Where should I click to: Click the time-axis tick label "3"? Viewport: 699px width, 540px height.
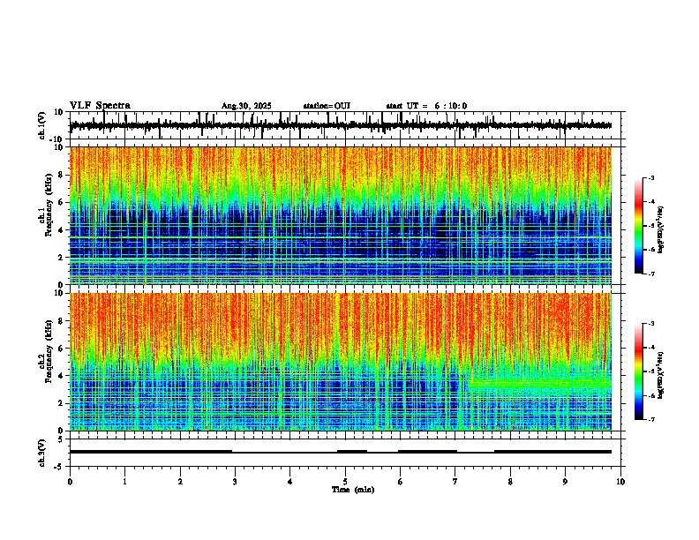click(x=235, y=482)
